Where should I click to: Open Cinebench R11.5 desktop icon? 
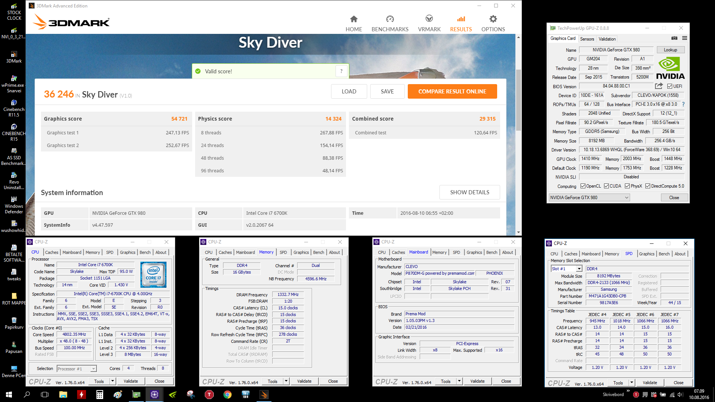pos(14,108)
